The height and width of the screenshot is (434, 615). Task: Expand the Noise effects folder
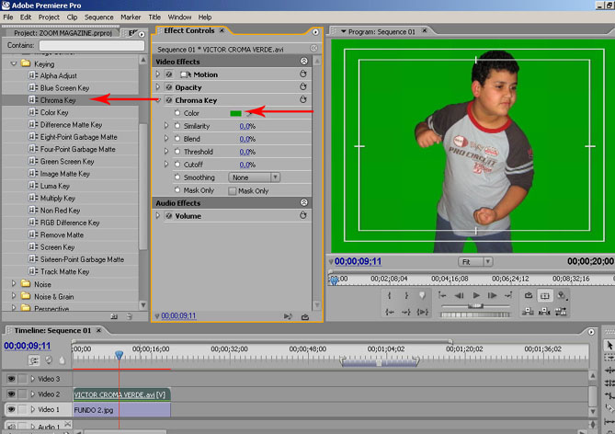(14, 284)
